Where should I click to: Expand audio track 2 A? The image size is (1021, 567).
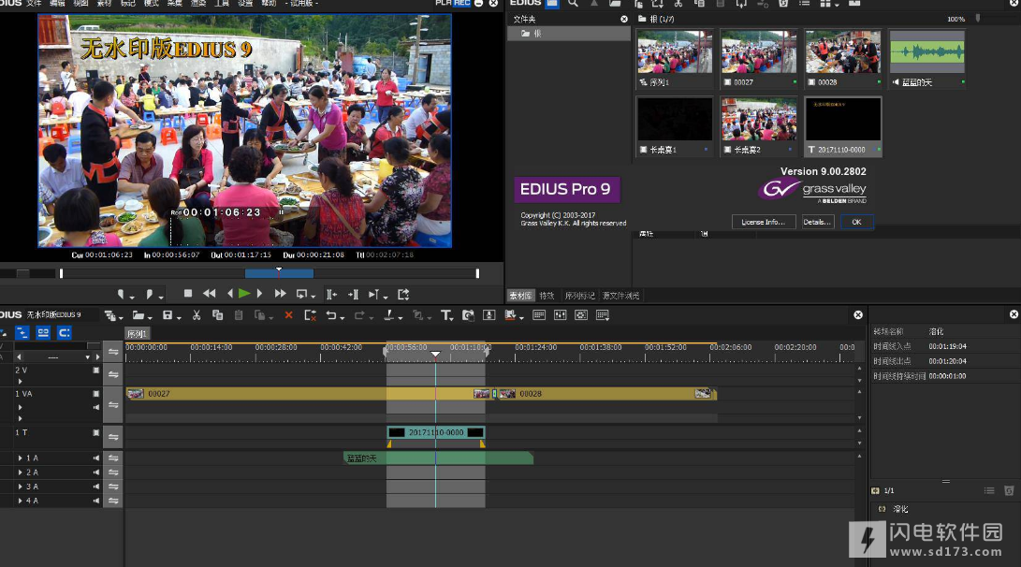click(21, 472)
